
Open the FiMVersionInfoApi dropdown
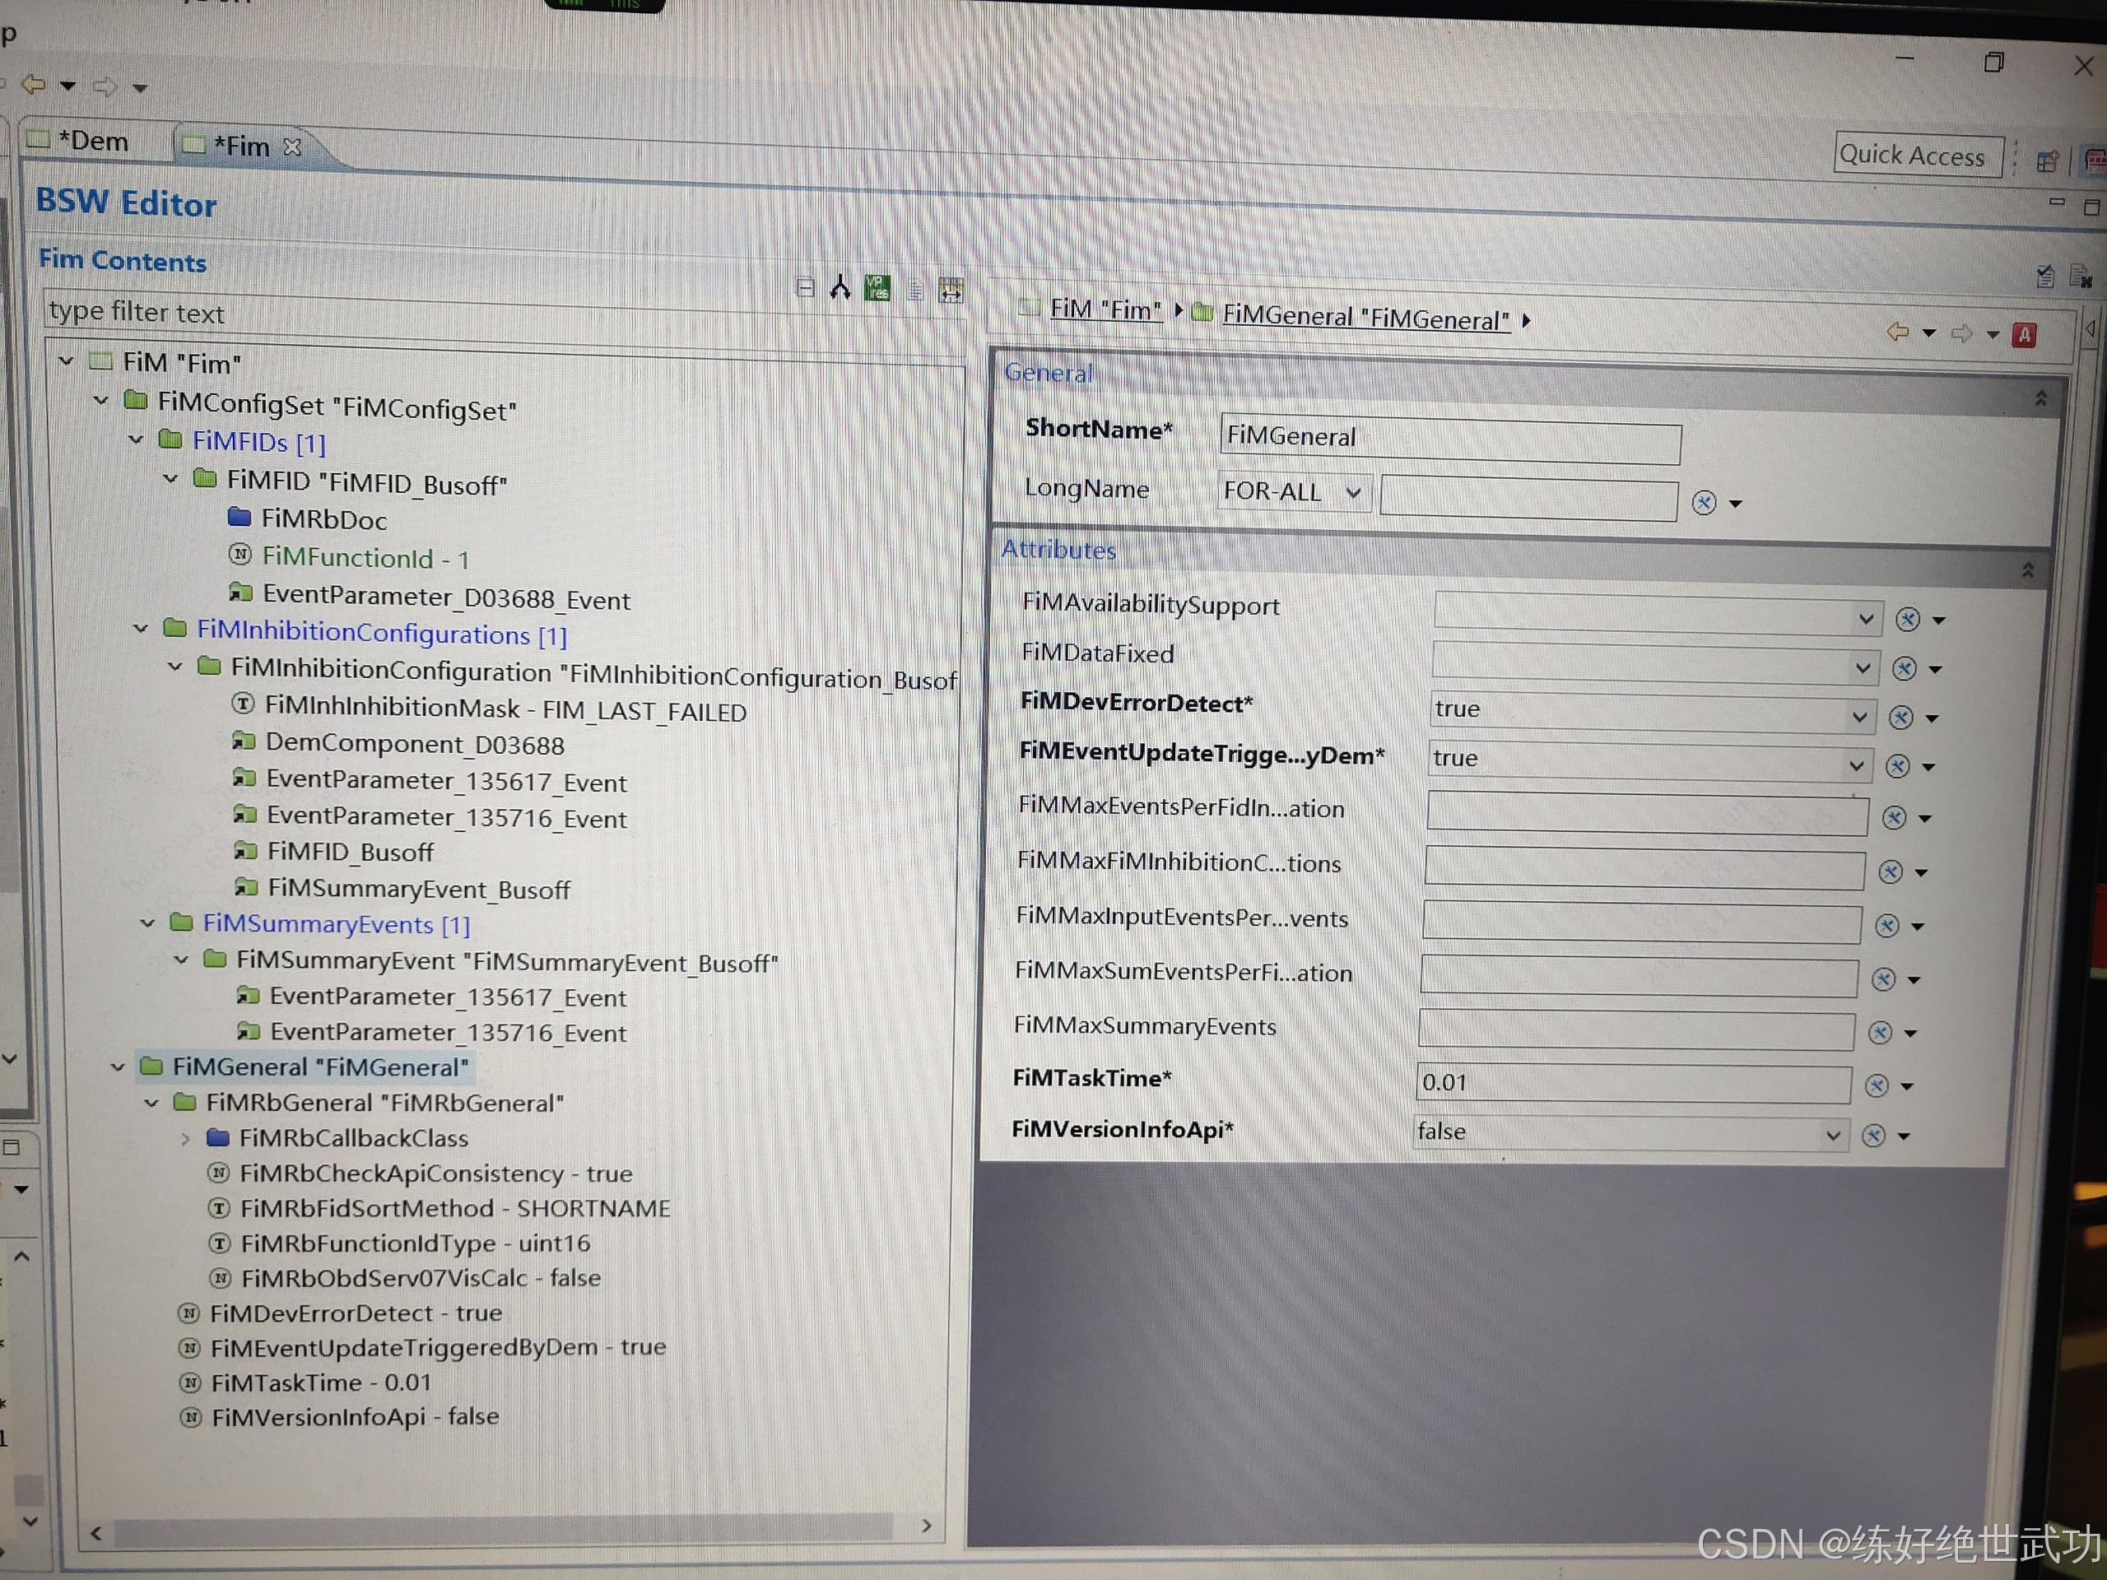pos(1833,1136)
